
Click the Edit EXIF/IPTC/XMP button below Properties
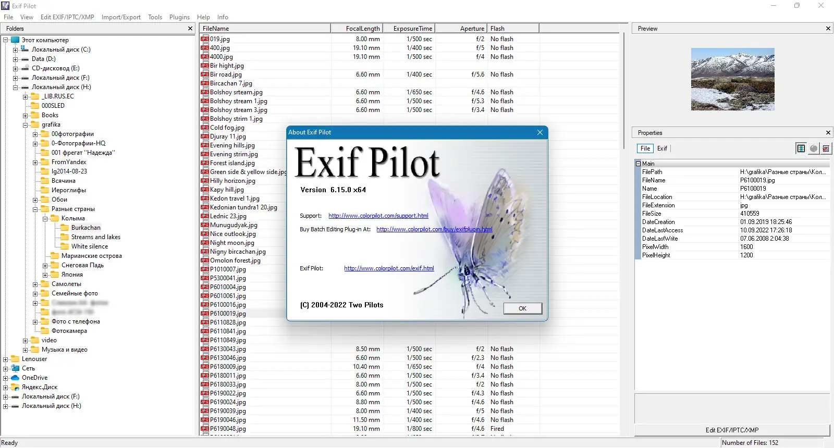point(732,430)
